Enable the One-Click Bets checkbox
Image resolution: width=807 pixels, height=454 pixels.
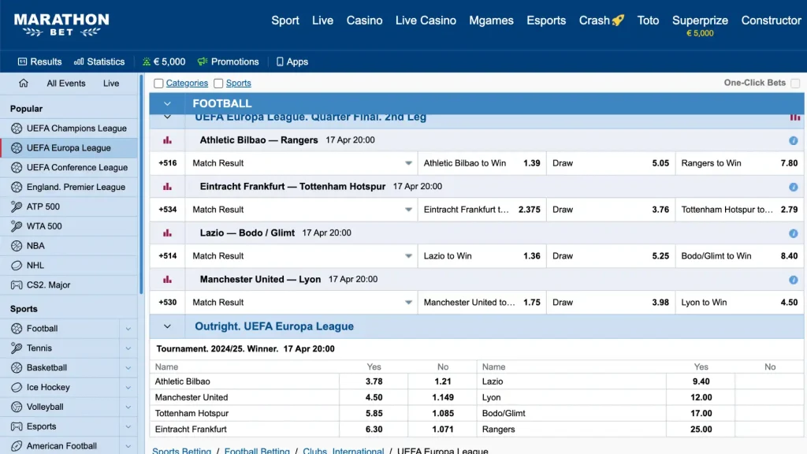tap(795, 84)
